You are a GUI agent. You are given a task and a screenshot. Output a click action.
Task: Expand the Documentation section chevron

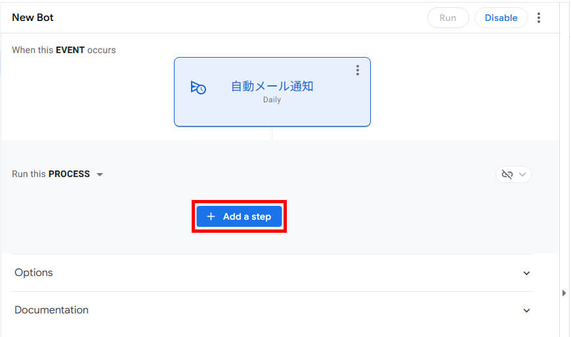(526, 310)
